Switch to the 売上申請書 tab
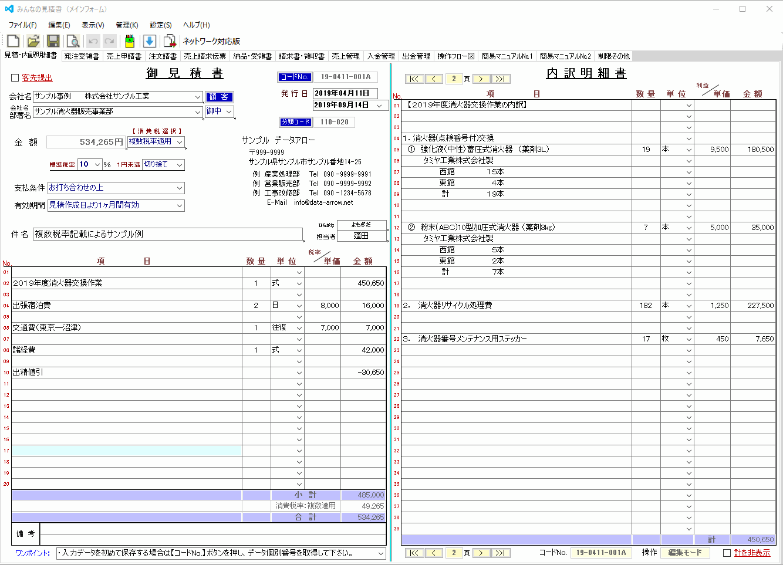Screen dimensions: 783x565 pos(124,56)
